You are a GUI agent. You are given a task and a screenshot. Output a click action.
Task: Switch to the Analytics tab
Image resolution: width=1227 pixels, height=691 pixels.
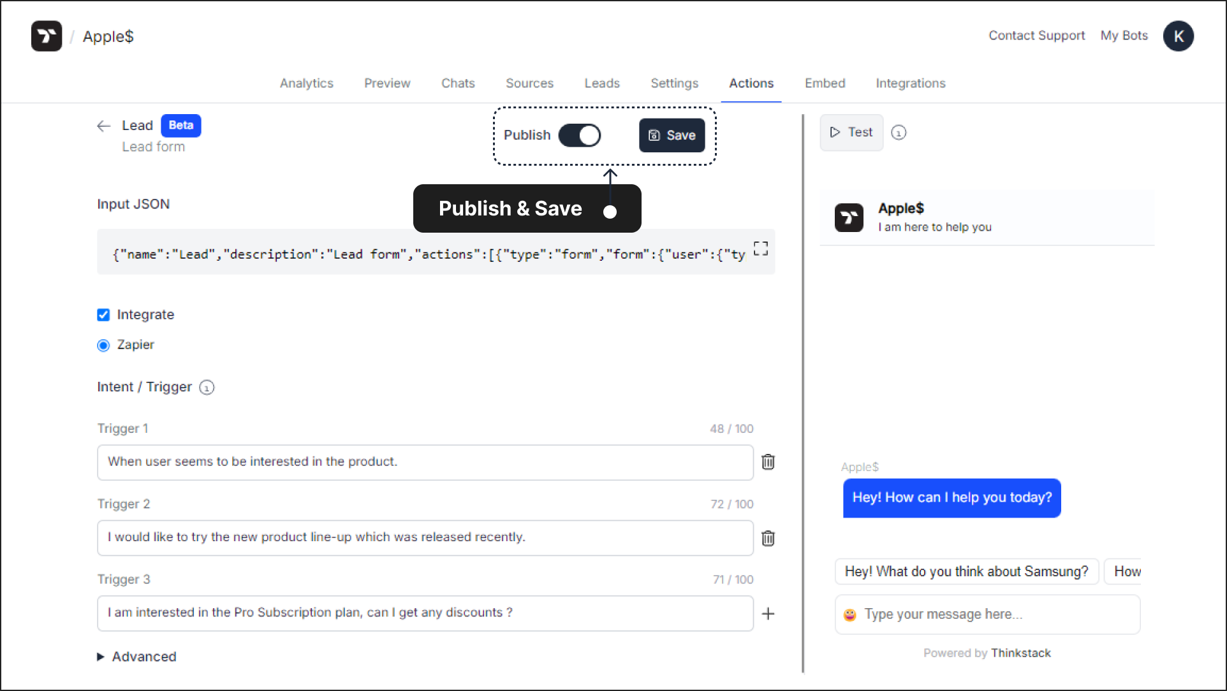tap(306, 84)
